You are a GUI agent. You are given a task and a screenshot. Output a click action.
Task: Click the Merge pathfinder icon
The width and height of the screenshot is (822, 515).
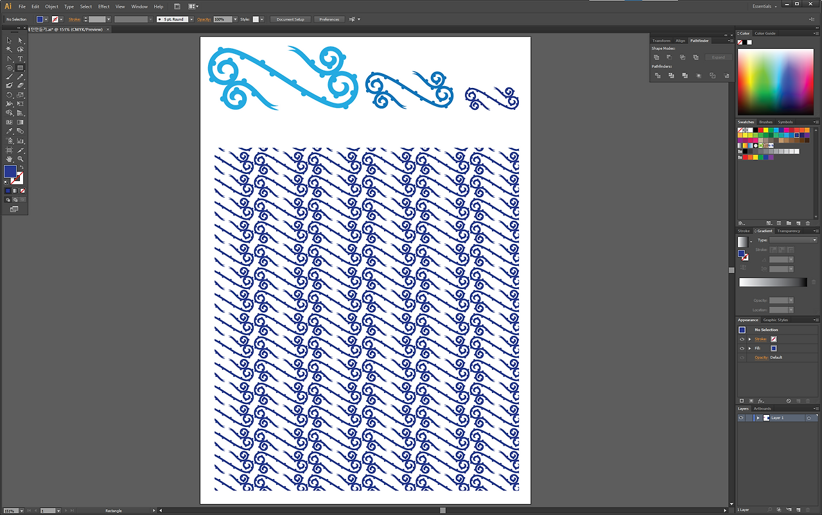pyautogui.click(x=685, y=75)
